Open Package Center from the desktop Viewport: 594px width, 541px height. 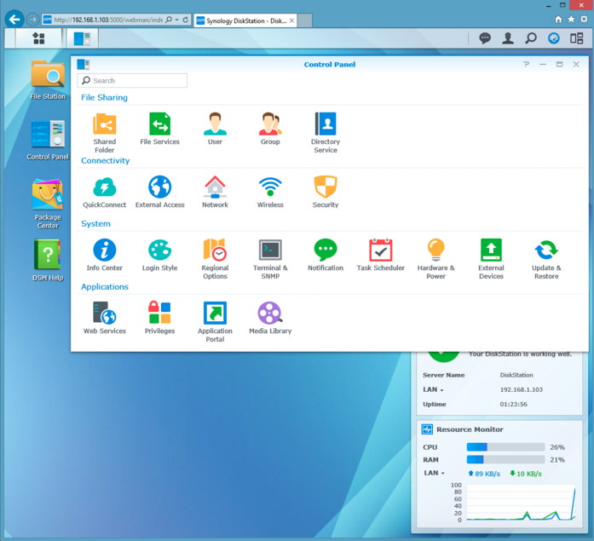tap(48, 204)
